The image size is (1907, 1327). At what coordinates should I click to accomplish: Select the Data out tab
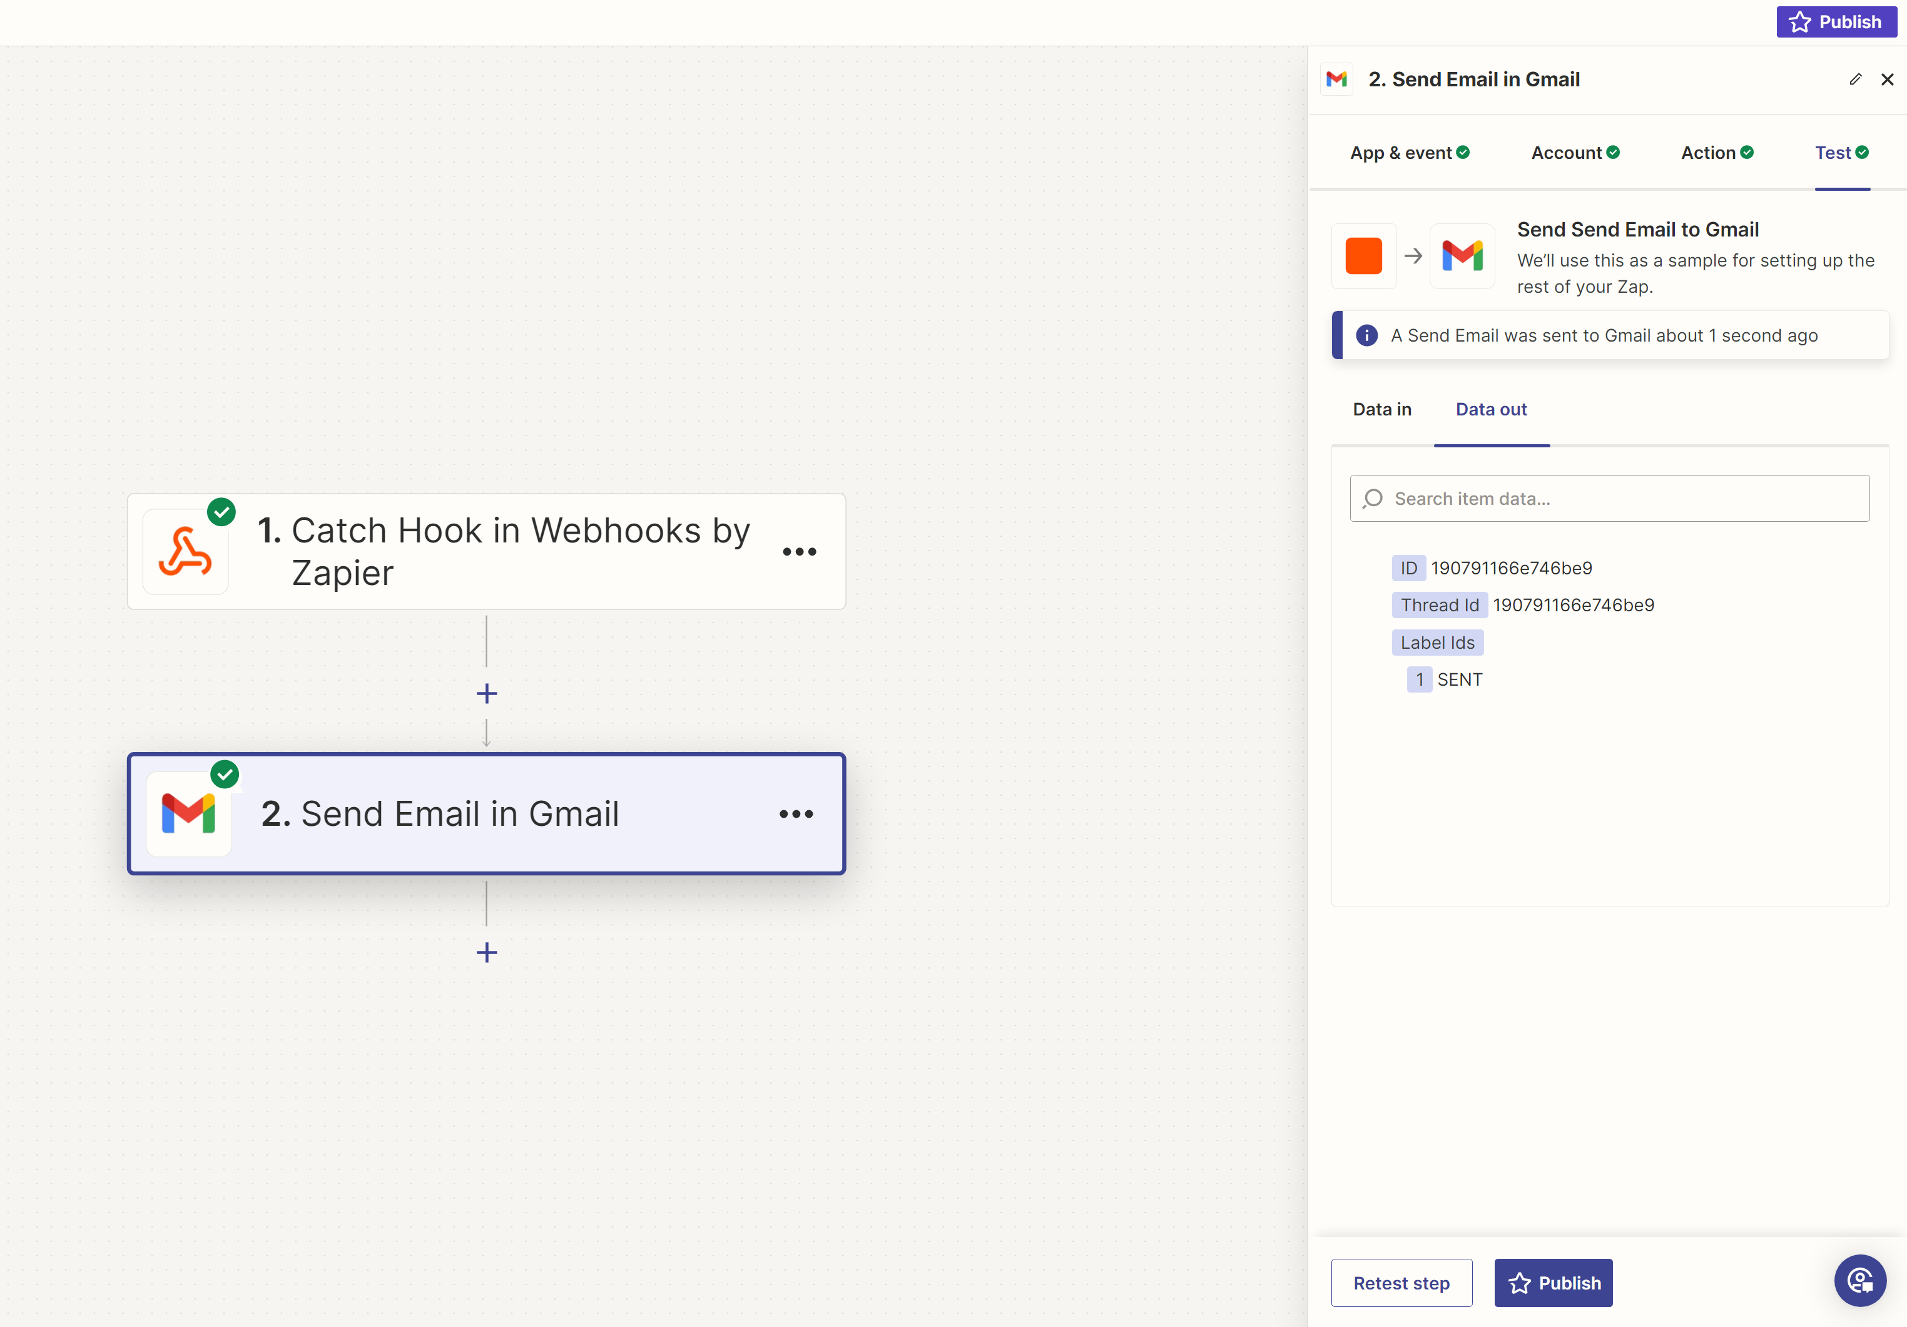click(x=1491, y=409)
